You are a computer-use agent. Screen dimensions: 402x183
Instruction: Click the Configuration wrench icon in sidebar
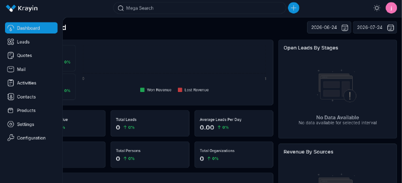[x=11, y=138]
